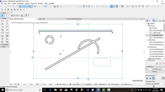The image size is (165, 92).
Task: Delete item with red X in Navigator
Action: coord(163,64)
